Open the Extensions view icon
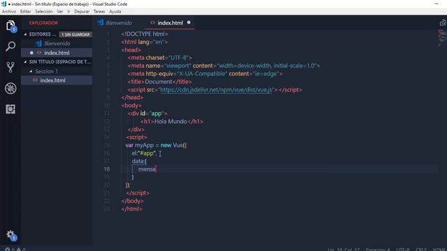This screenshot has width=447, height=251. coord(10,109)
